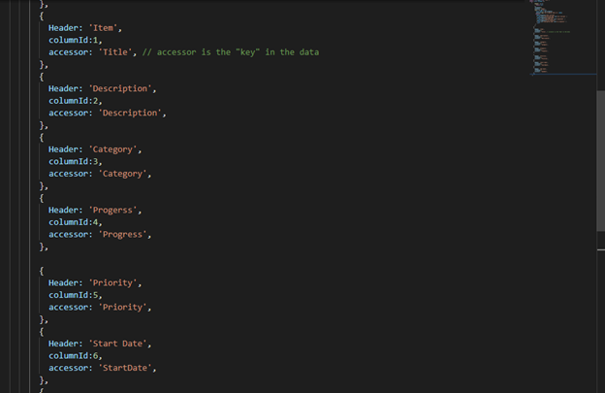Click the accessor 'Priority' value

click(x=123, y=308)
